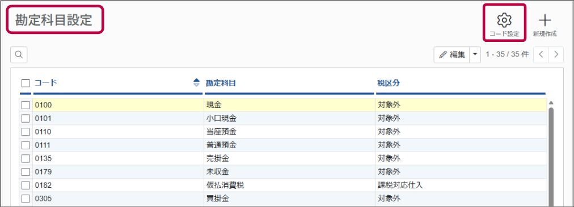Click the 課税対応仕入 tax cell

[x=461, y=185]
